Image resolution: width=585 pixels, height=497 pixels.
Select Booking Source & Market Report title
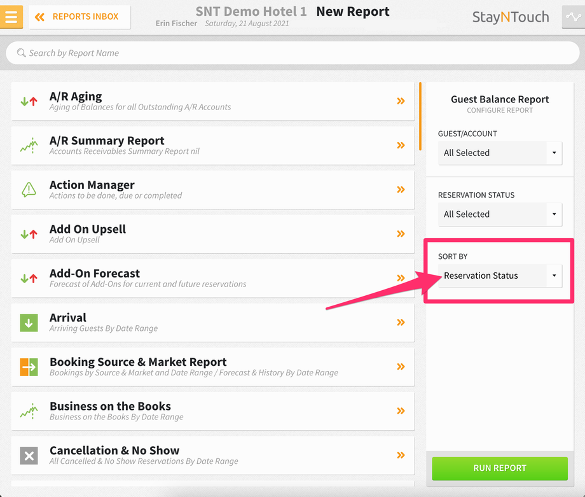[138, 362]
